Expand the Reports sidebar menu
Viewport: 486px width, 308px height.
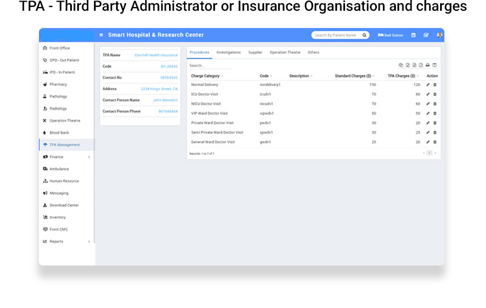(x=89, y=241)
